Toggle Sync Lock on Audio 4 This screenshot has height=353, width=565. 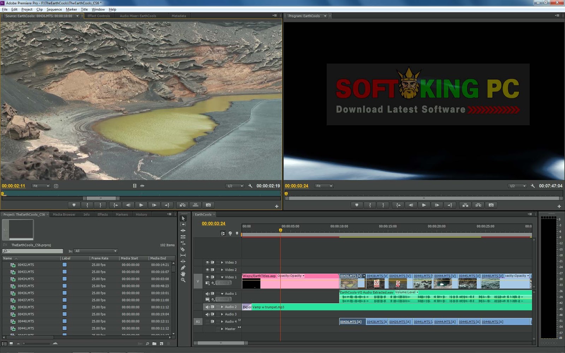tap(213, 322)
